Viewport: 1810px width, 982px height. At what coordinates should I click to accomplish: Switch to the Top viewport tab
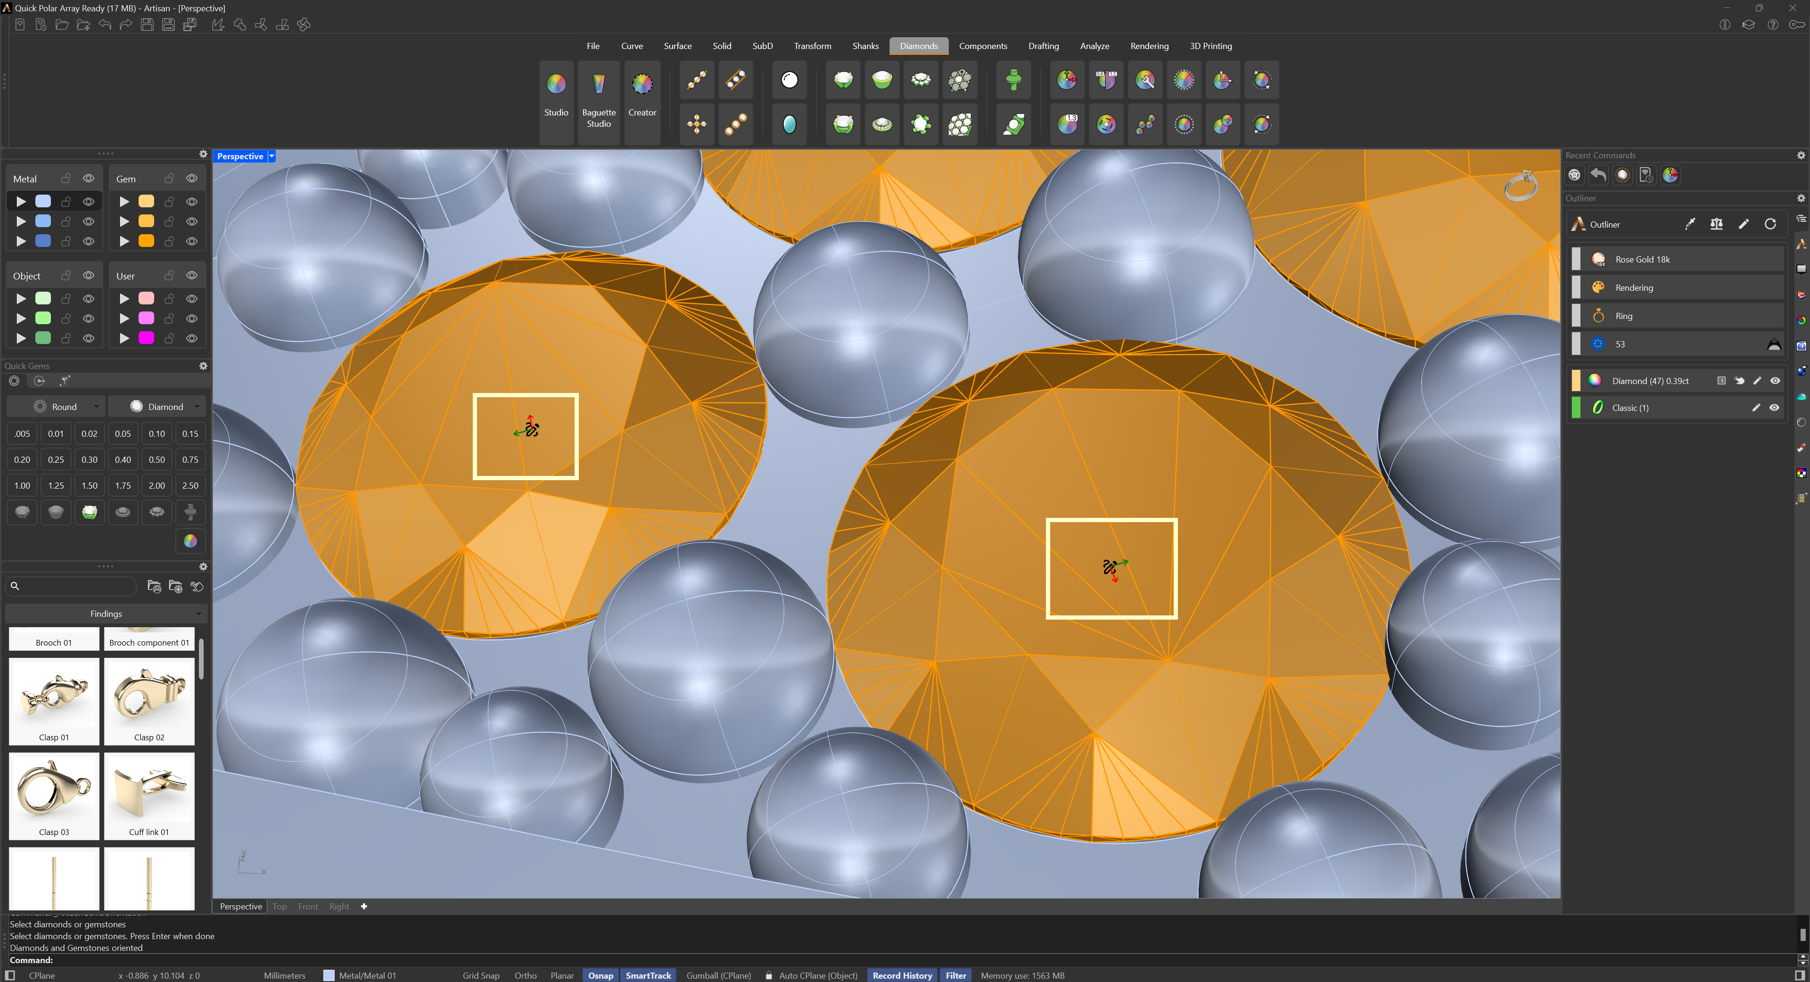[x=280, y=906]
